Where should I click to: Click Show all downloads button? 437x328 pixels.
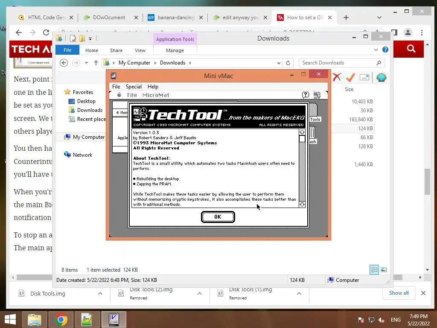point(399,293)
